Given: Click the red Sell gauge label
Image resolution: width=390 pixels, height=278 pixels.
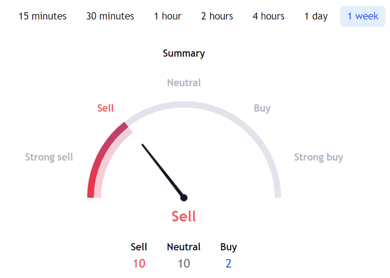Looking at the screenshot, I should pos(105,108).
